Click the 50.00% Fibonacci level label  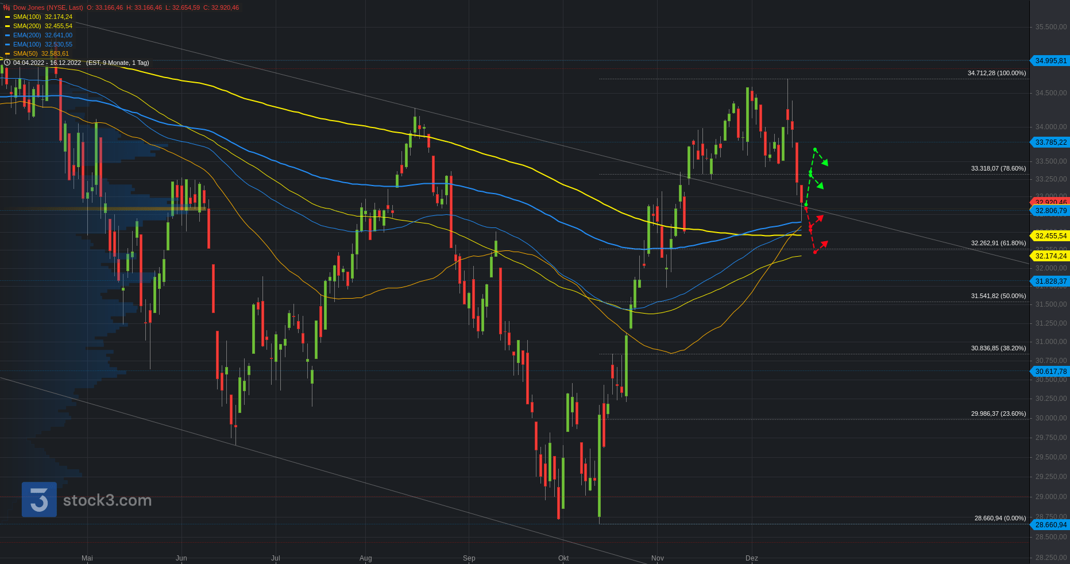coord(998,296)
